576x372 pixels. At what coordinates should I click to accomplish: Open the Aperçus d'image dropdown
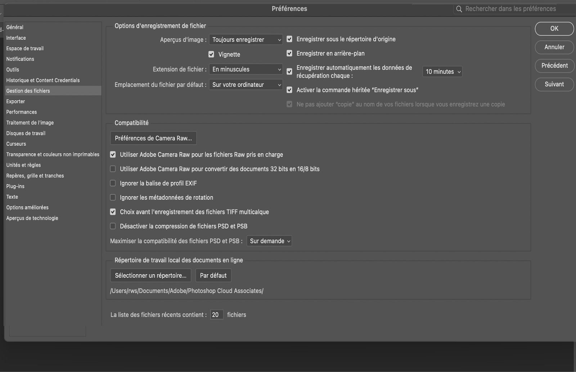pos(246,40)
